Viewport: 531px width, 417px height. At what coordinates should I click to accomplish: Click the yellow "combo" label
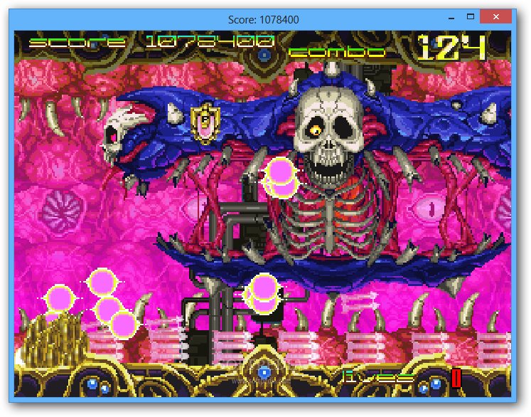pyautogui.click(x=337, y=51)
